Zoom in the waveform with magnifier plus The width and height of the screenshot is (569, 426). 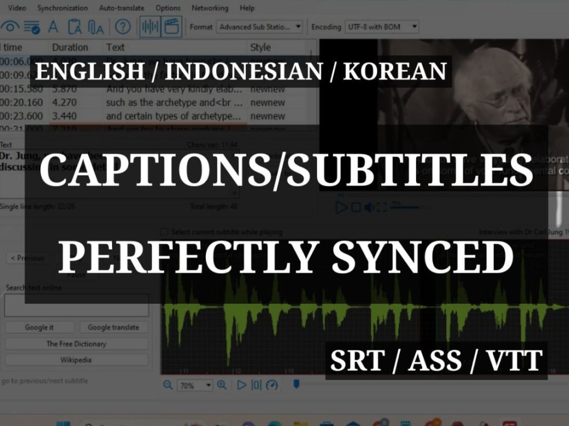[222, 385]
